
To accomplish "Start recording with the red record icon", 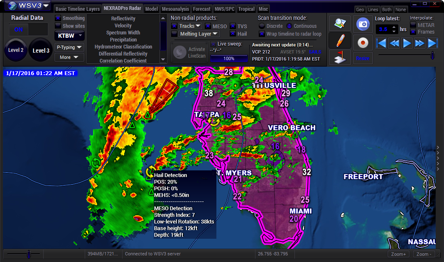I will (x=363, y=43).
